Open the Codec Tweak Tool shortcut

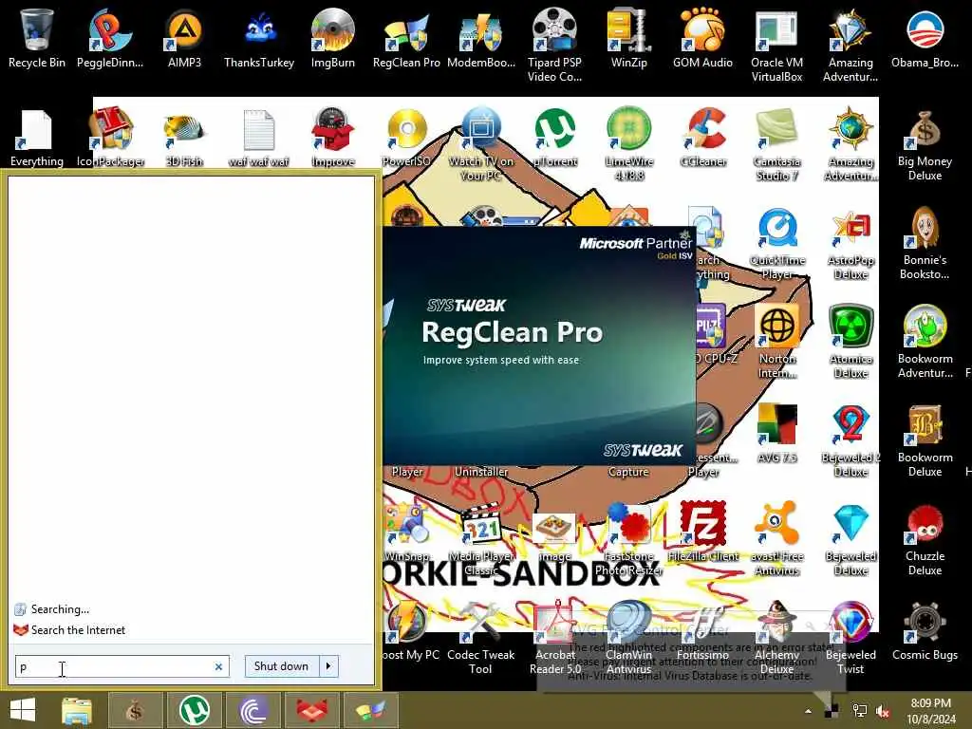point(481,637)
